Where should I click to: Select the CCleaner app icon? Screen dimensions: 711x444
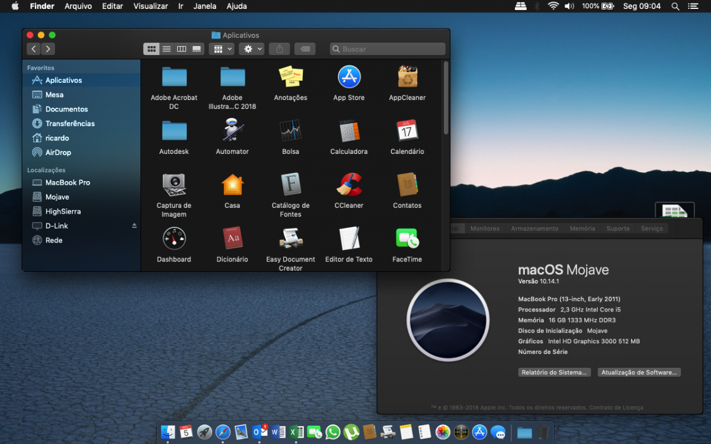tap(349, 184)
